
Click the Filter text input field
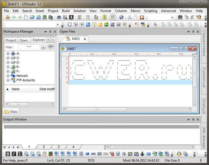point(29,47)
